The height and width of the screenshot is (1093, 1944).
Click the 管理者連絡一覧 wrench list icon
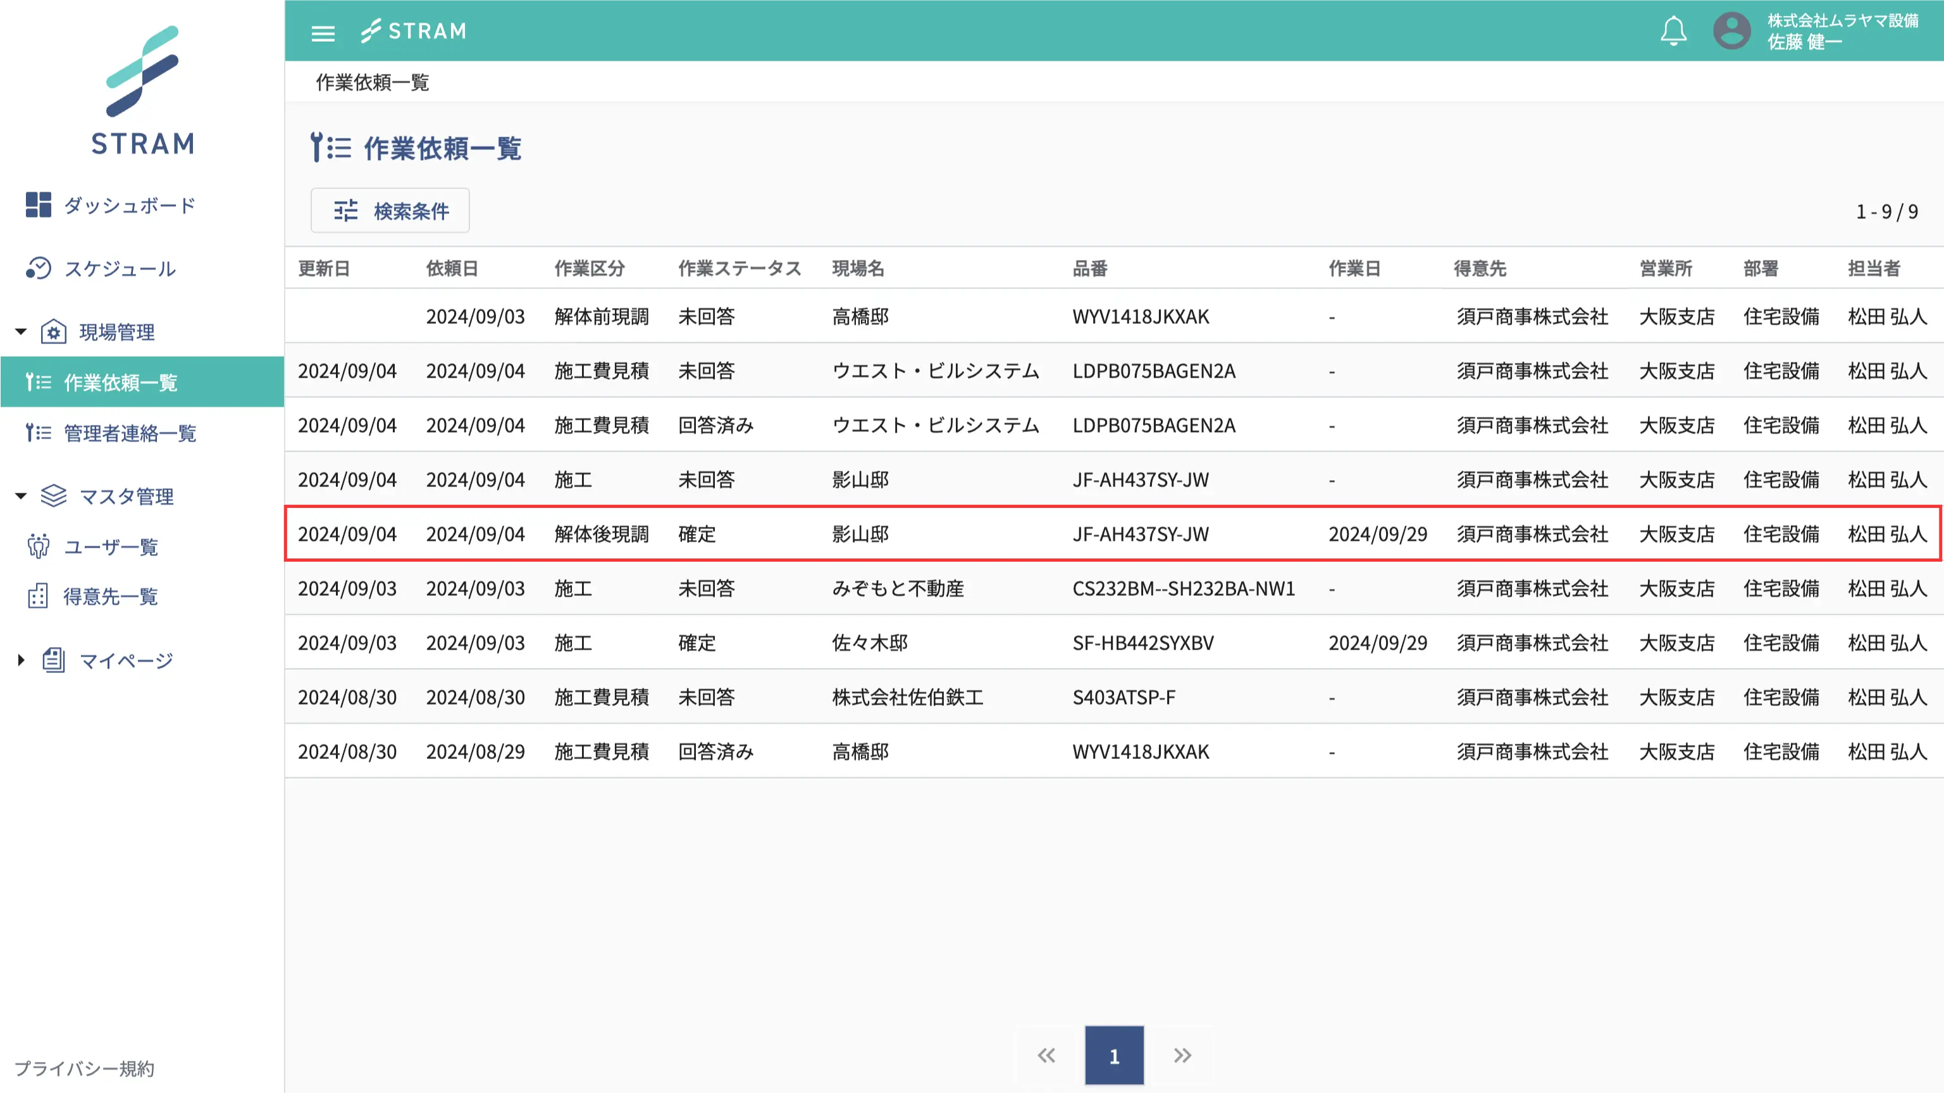38,433
